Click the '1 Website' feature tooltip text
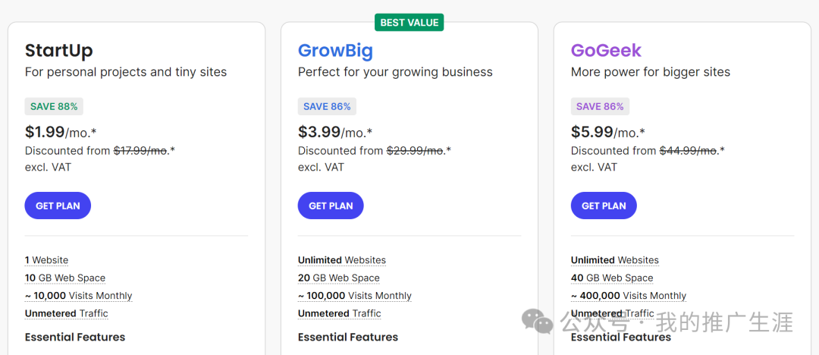 tap(46, 260)
